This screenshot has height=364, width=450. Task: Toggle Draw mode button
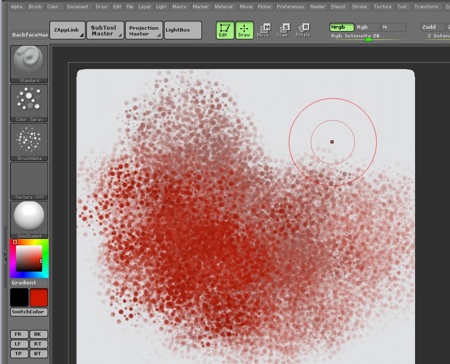244,30
